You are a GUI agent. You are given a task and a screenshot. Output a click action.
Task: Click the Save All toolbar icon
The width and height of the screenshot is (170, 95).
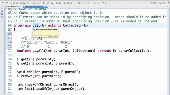click(x=14, y=3)
